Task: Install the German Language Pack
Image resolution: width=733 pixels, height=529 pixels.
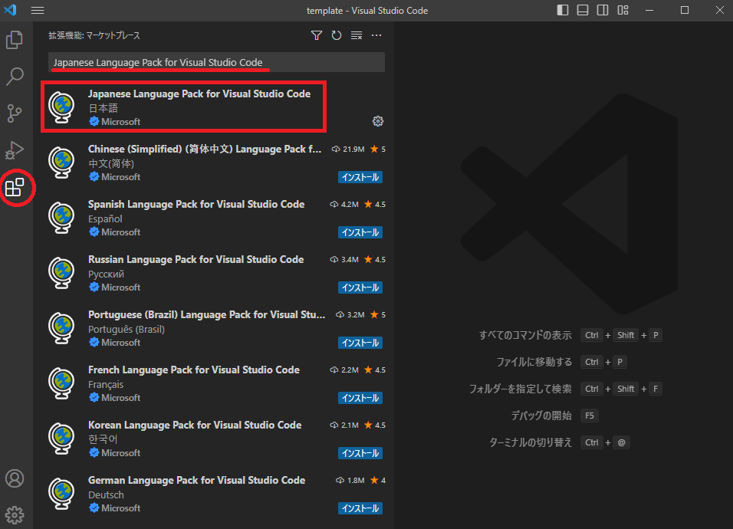Action: coord(360,508)
